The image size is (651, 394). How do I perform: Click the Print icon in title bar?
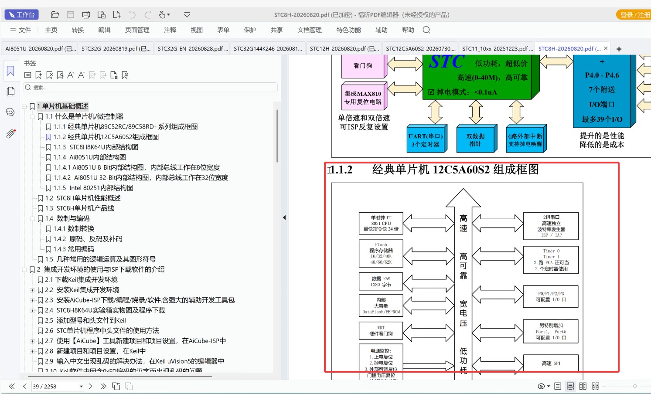[86, 15]
